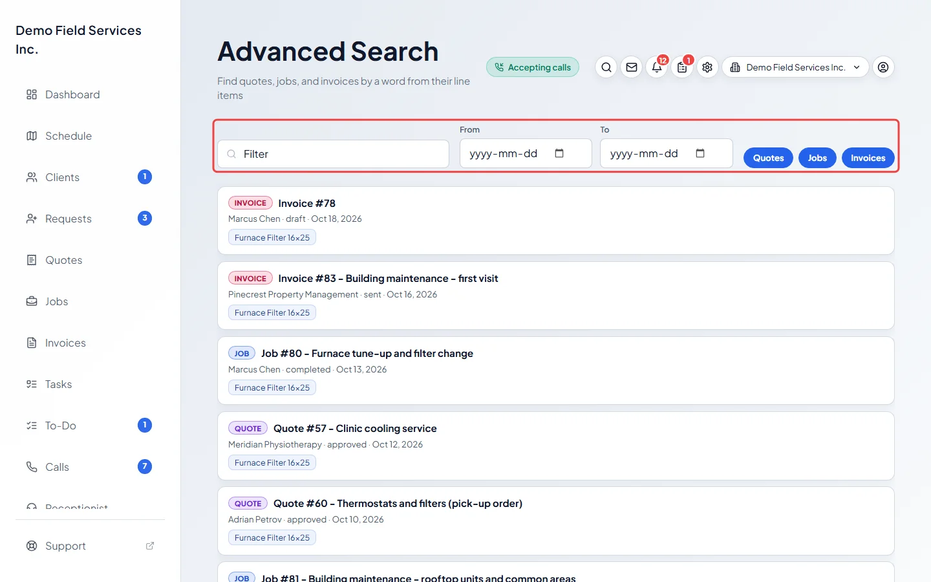Click Furnace Filter tag under Invoice #78
This screenshot has width=931, height=582.
point(272,238)
